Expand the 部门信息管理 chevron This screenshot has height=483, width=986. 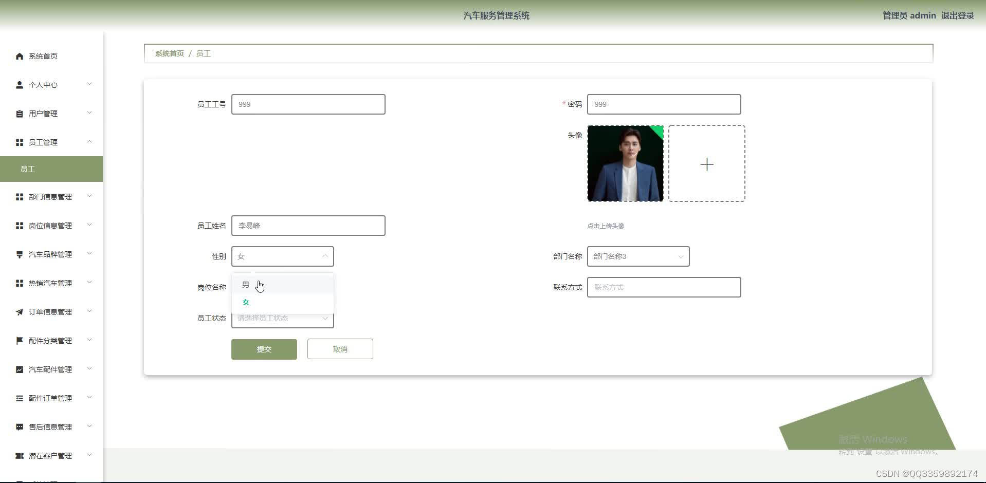tap(89, 196)
